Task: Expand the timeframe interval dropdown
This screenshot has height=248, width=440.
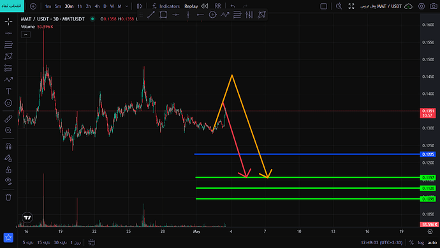Action: pos(127,6)
